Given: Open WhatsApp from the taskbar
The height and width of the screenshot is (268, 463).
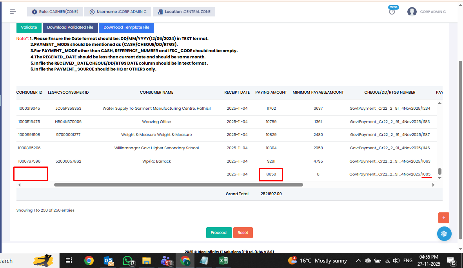Looking at the screenshot, I should [127, 261].
